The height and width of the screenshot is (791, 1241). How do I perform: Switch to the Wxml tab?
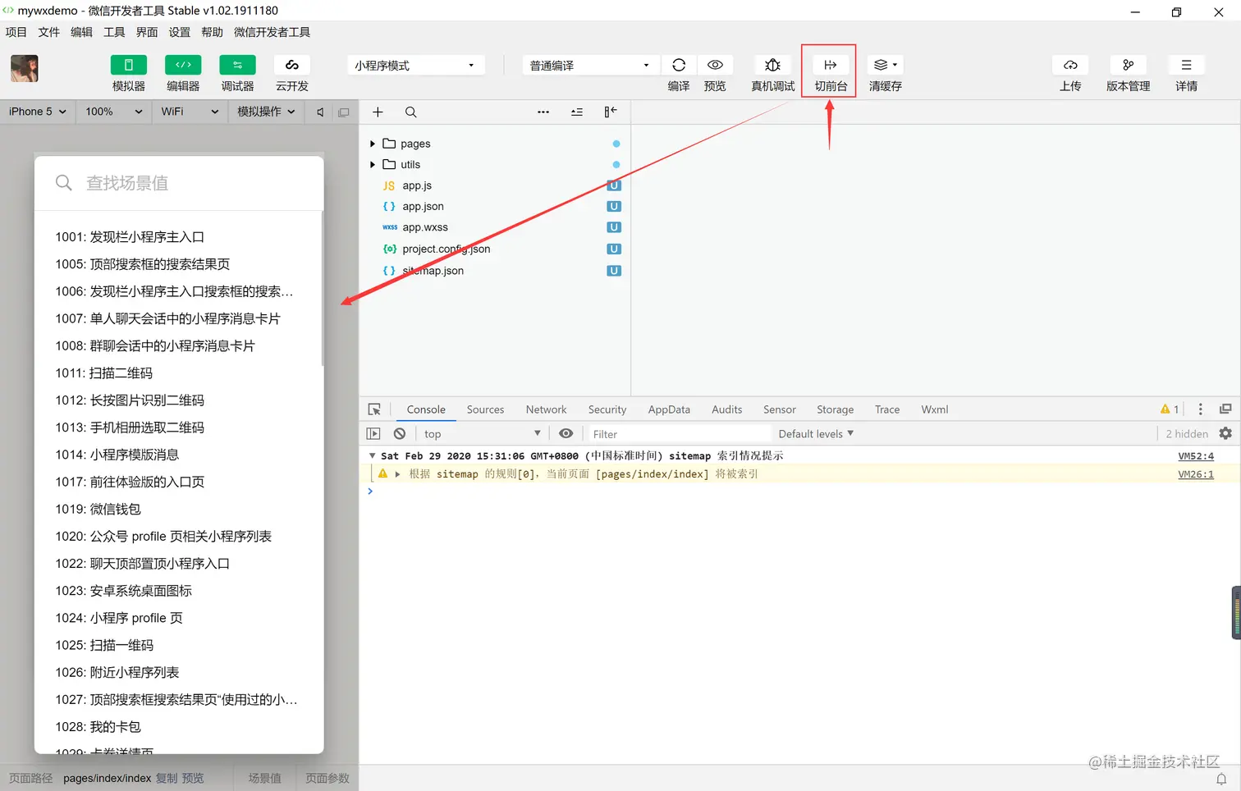[935, 409]
